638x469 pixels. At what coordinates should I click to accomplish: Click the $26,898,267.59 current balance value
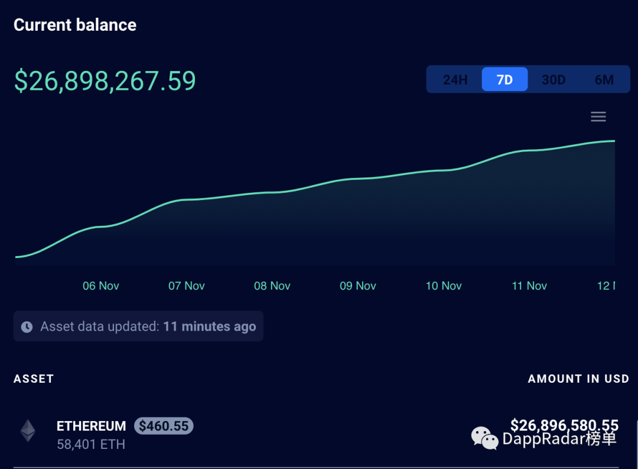[105, 81]
